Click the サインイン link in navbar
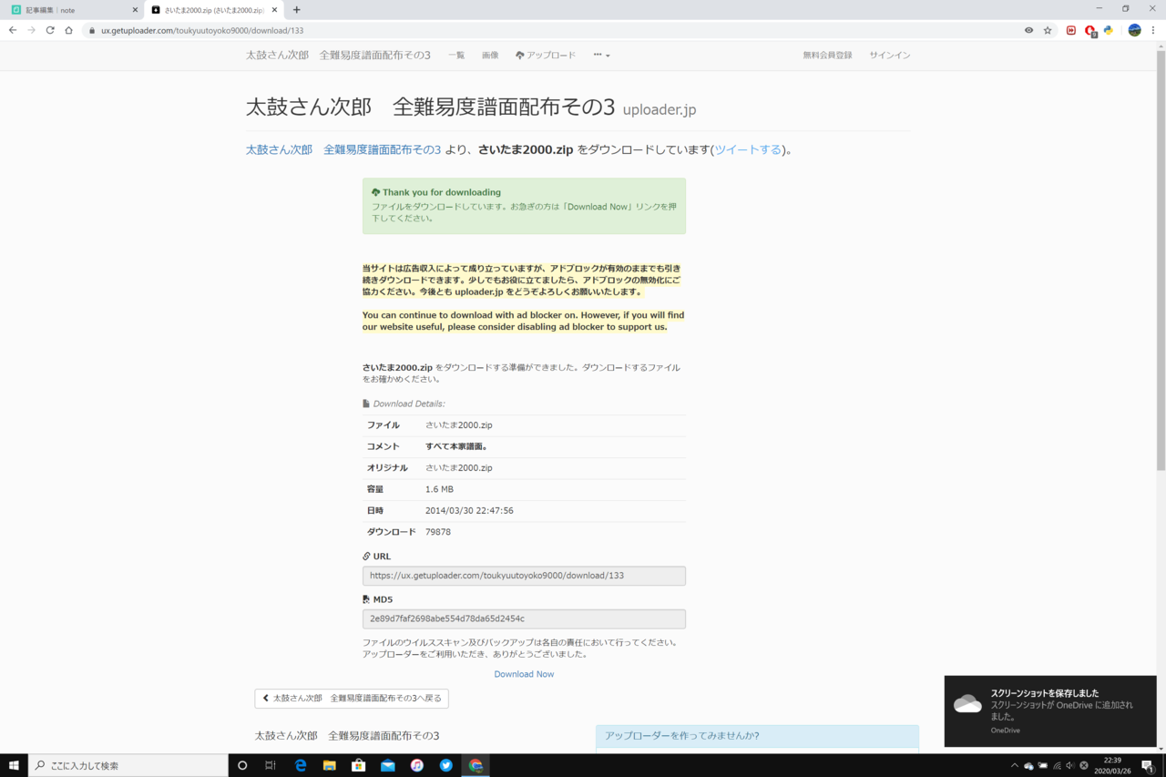Image resolution: width=1166 pixels, height=777 pixels. [x=889, y=56]
